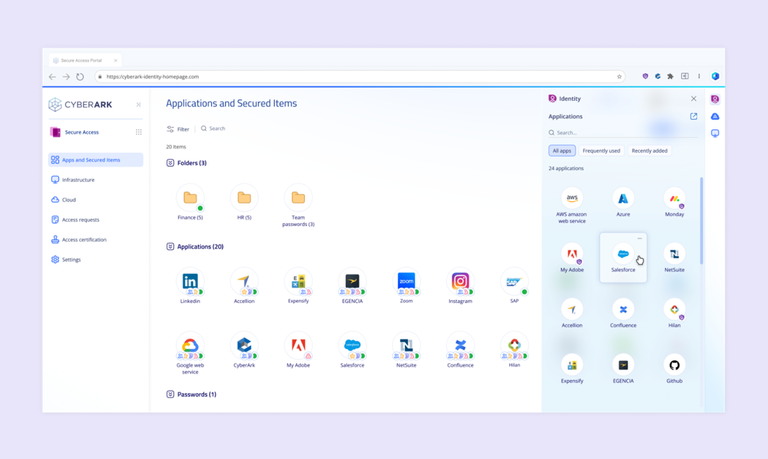Switch to Recently added tab
Image resolution: width=768 pixels, height=459 pixels.
coord(649,151)
